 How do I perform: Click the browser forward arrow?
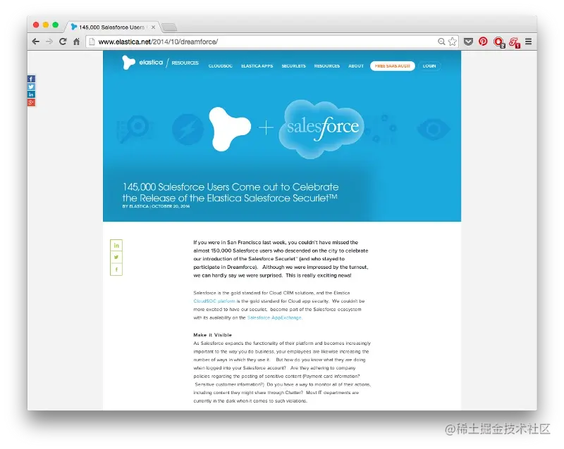pyautogui.click(x=49, y=42)
